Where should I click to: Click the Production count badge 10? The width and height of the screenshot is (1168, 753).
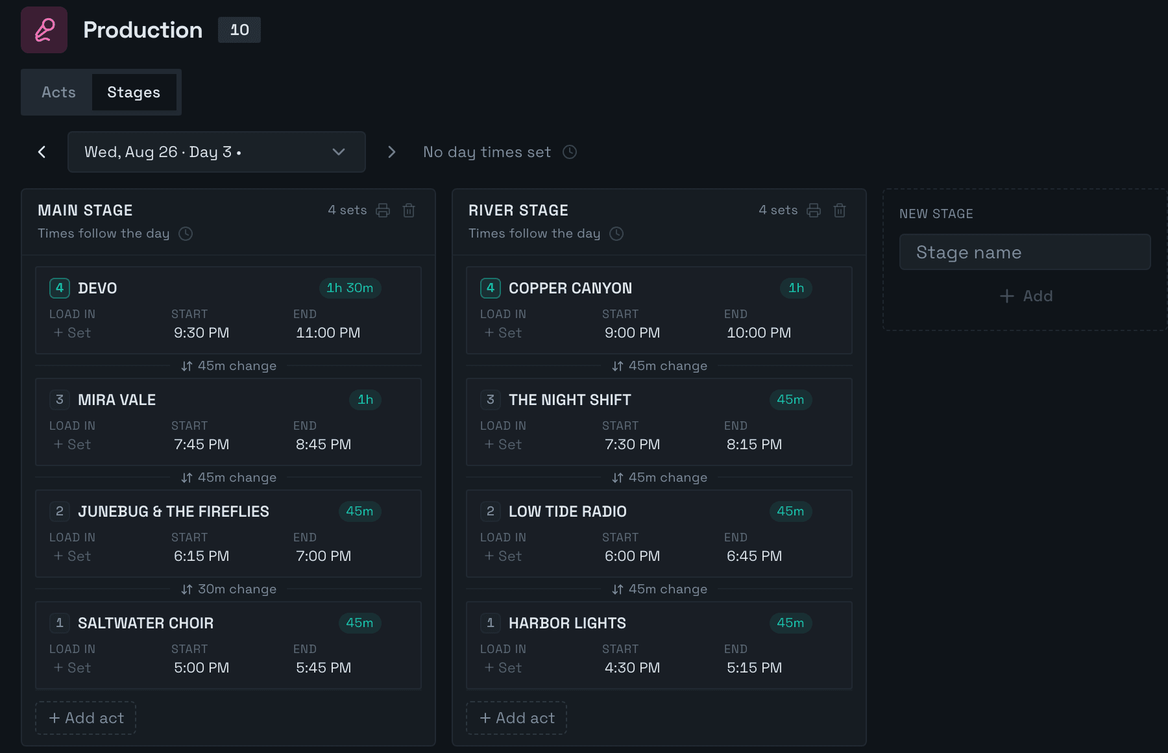click(239, 30)
